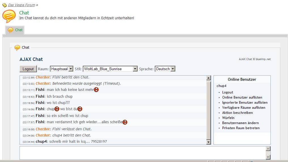Select 'Online Benutzer auflisten' in user menu
The width and height of the screenshot is (288, 162).
click(242, 97)
